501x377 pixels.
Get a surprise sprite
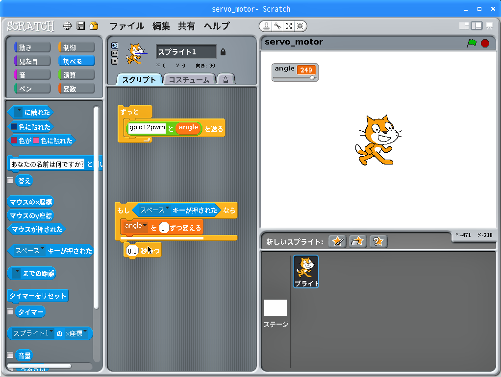pyautogui.click(x=378, y=241)
